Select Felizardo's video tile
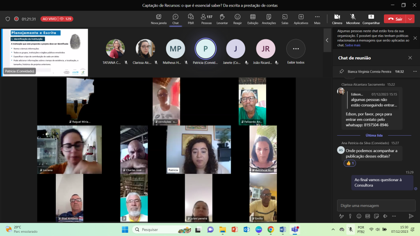 click(252, 102)
